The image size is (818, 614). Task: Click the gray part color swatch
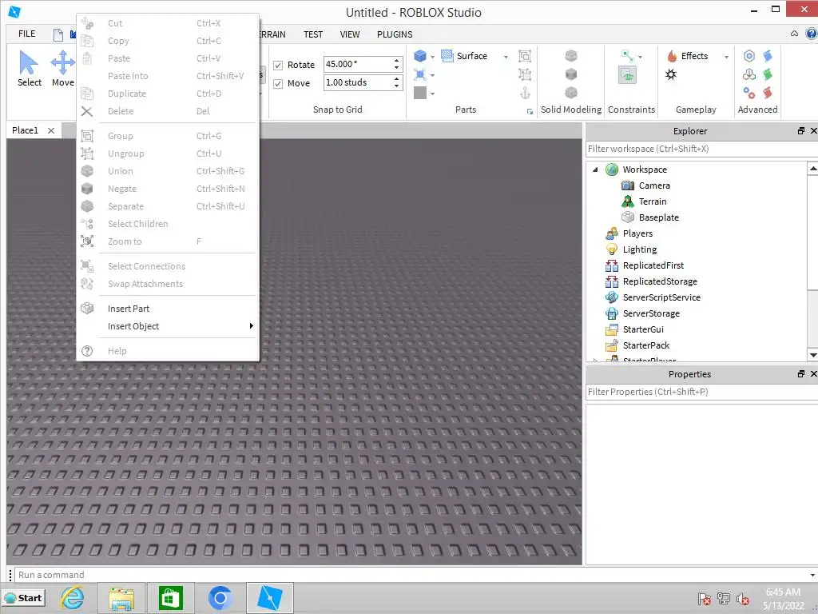tap(420, 93)
